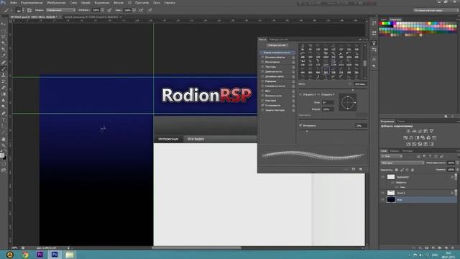Image resolution: width=460 pixels, height=259 pixels.
Task: Click the brush angle input field
Action: point(328,102)
